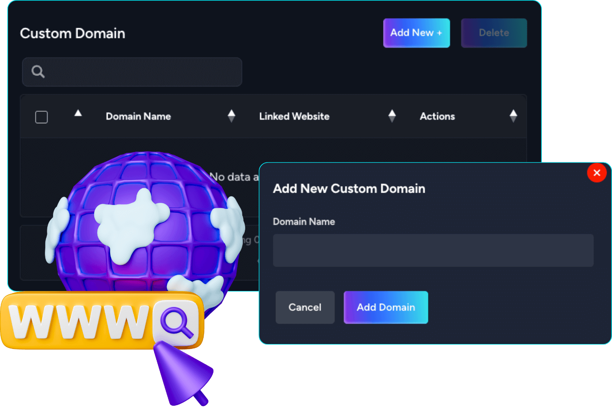Click the Add New + button
This screenshot has height=411, width=612.
pos(416,33)
